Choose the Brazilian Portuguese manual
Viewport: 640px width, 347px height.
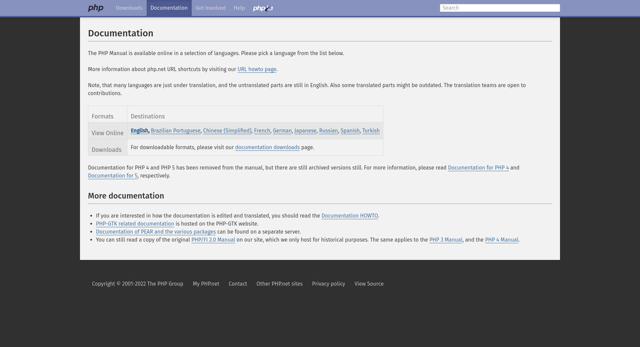coord(175,131)
